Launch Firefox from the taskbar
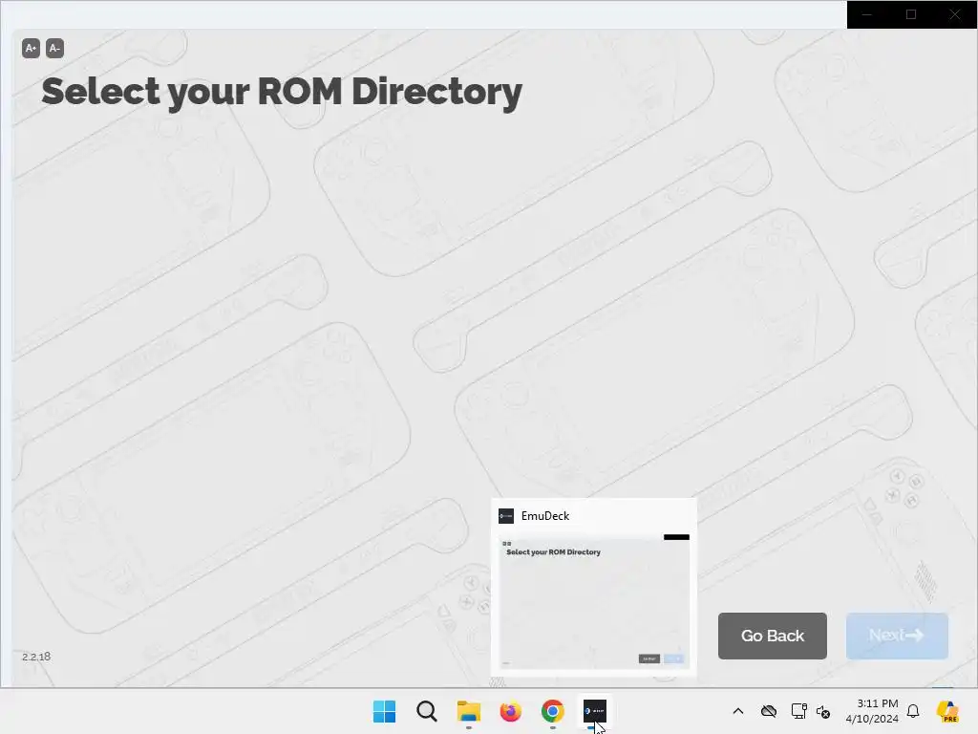Image resolution: width=978 pixels, height=734 pixels. [x=510, y=711]
